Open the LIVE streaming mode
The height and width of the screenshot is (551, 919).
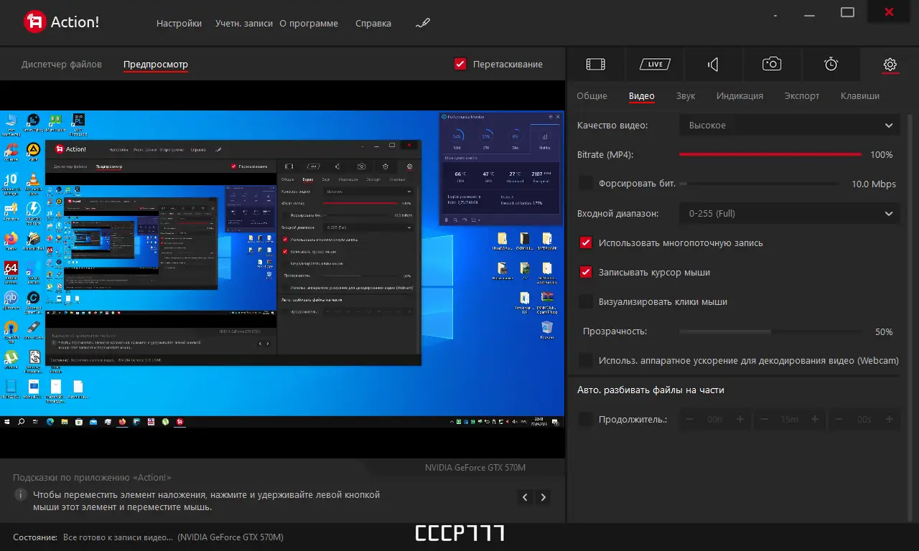point(654,64)
